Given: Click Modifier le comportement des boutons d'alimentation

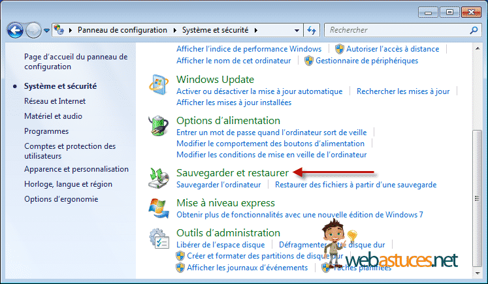Looking at the screenshot, I should [270, 144].
